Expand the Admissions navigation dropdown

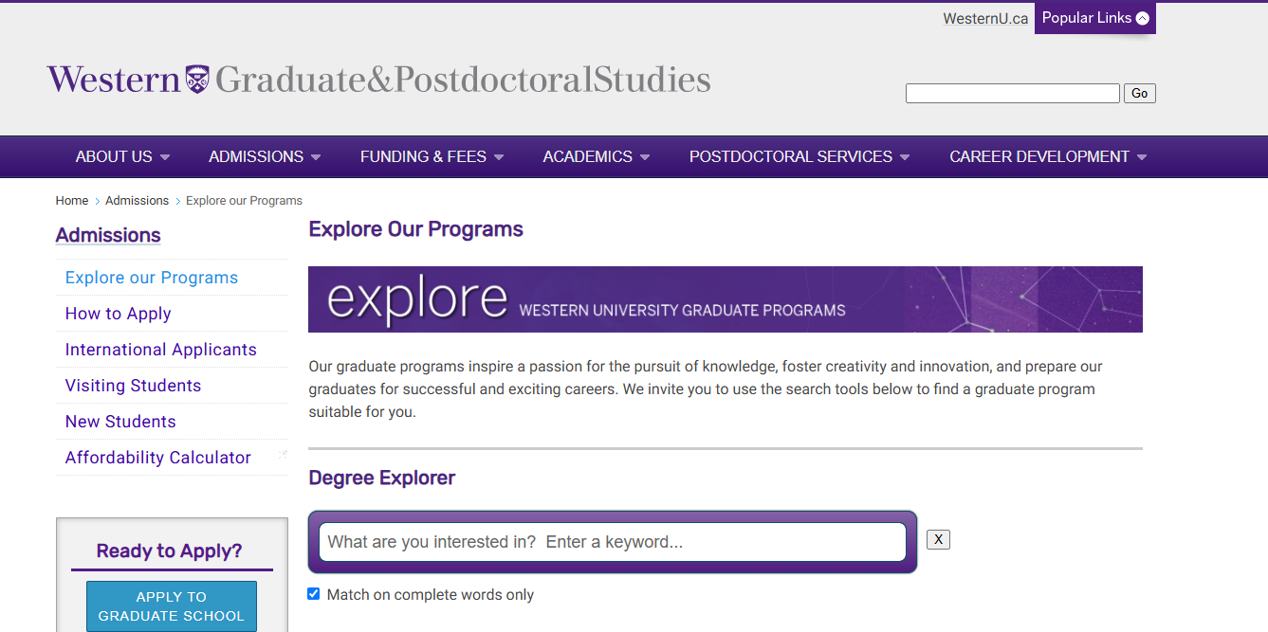click(x=265, y=157)
